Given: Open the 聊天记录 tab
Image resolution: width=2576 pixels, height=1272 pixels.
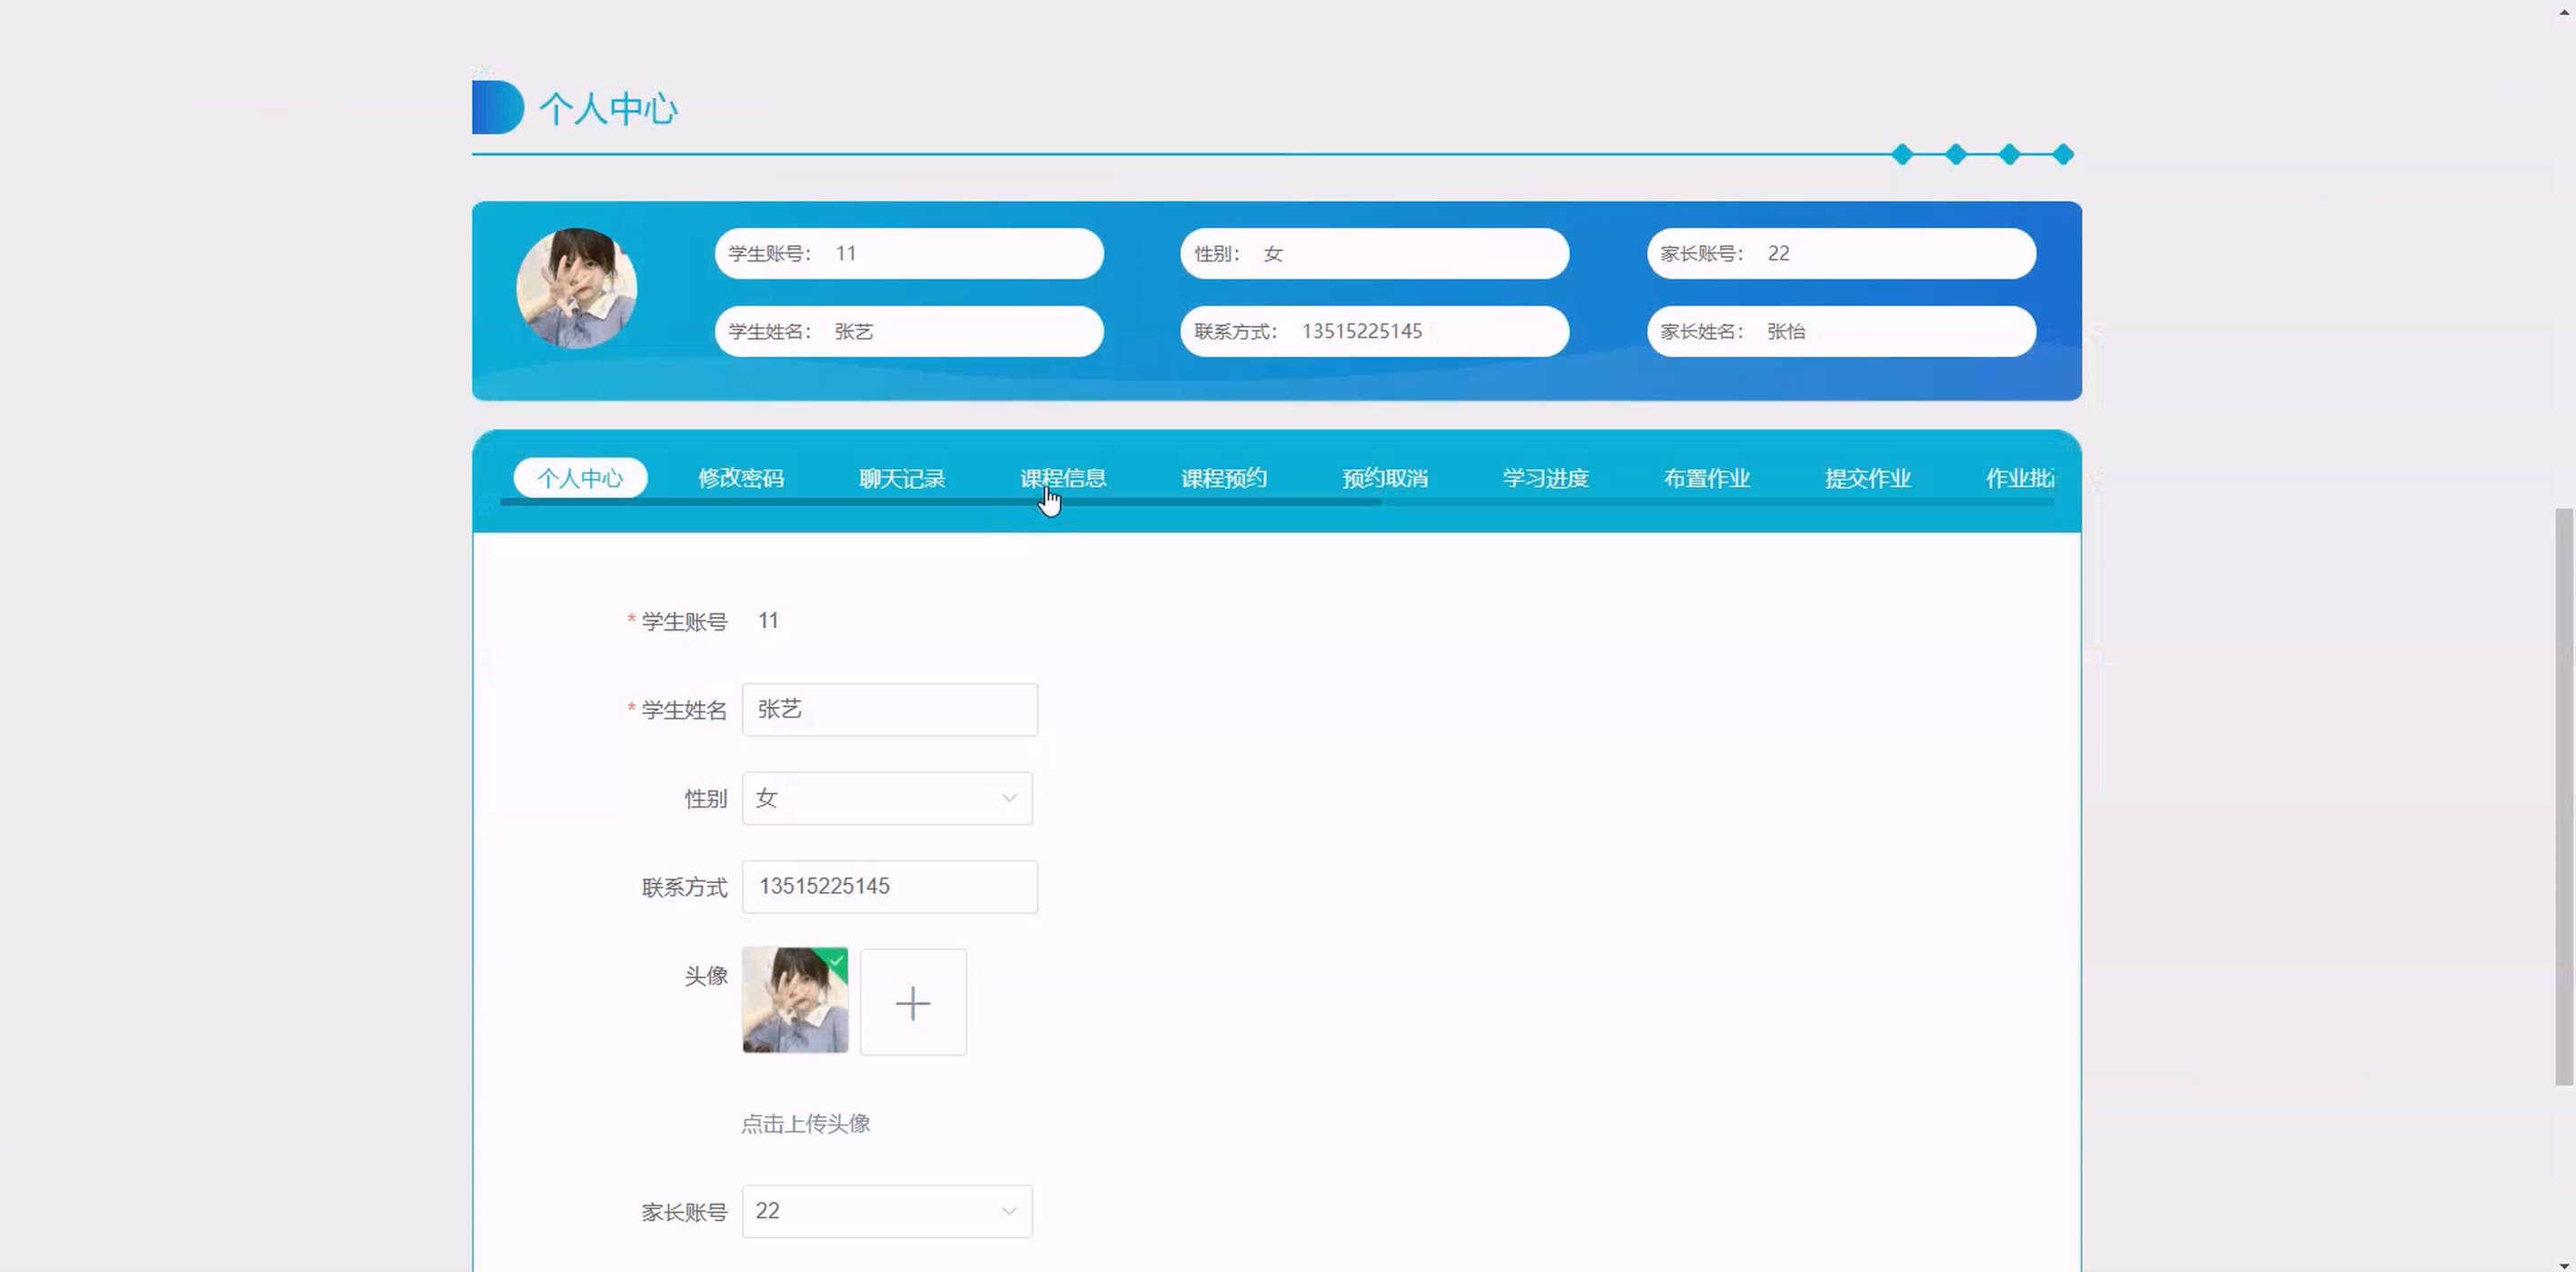Looking at the screenshot, I should (x=902, y=478).
